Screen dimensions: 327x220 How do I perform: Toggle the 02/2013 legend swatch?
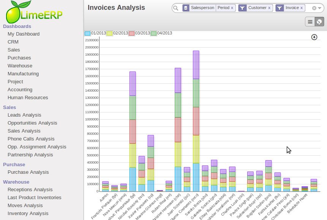pos(109,33)
